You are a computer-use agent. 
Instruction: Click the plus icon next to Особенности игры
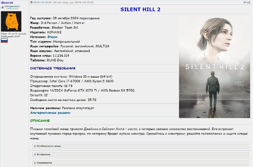(x=35, y=146)
